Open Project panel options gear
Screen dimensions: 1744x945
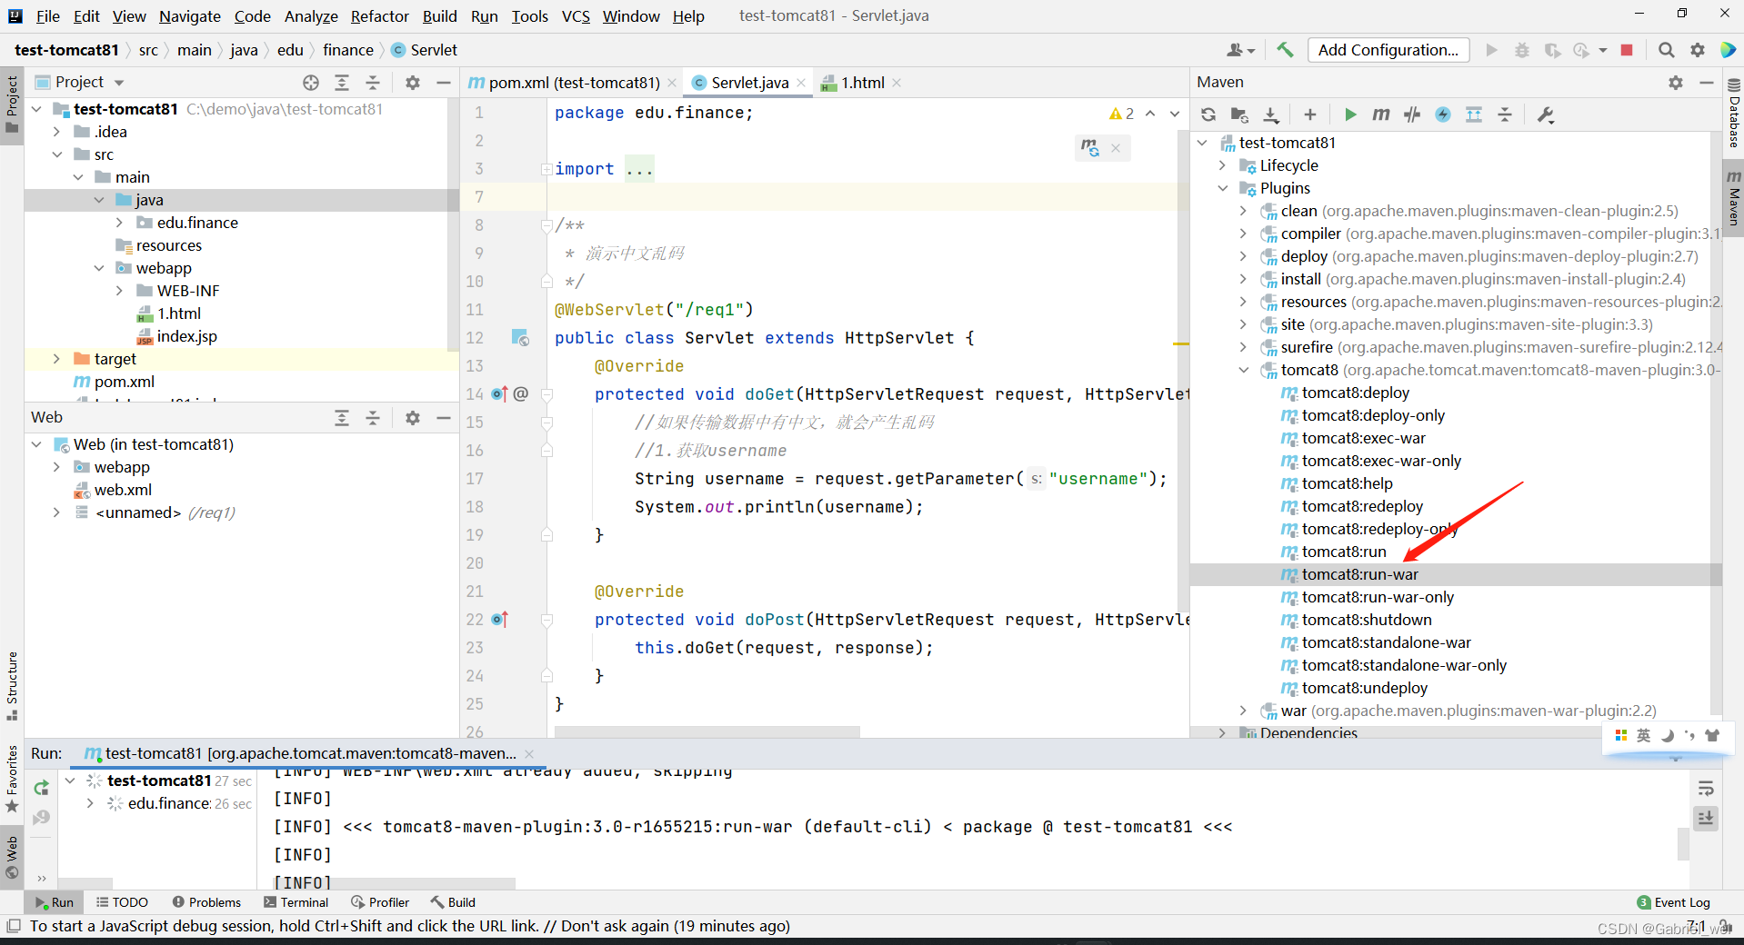[413, 83]
